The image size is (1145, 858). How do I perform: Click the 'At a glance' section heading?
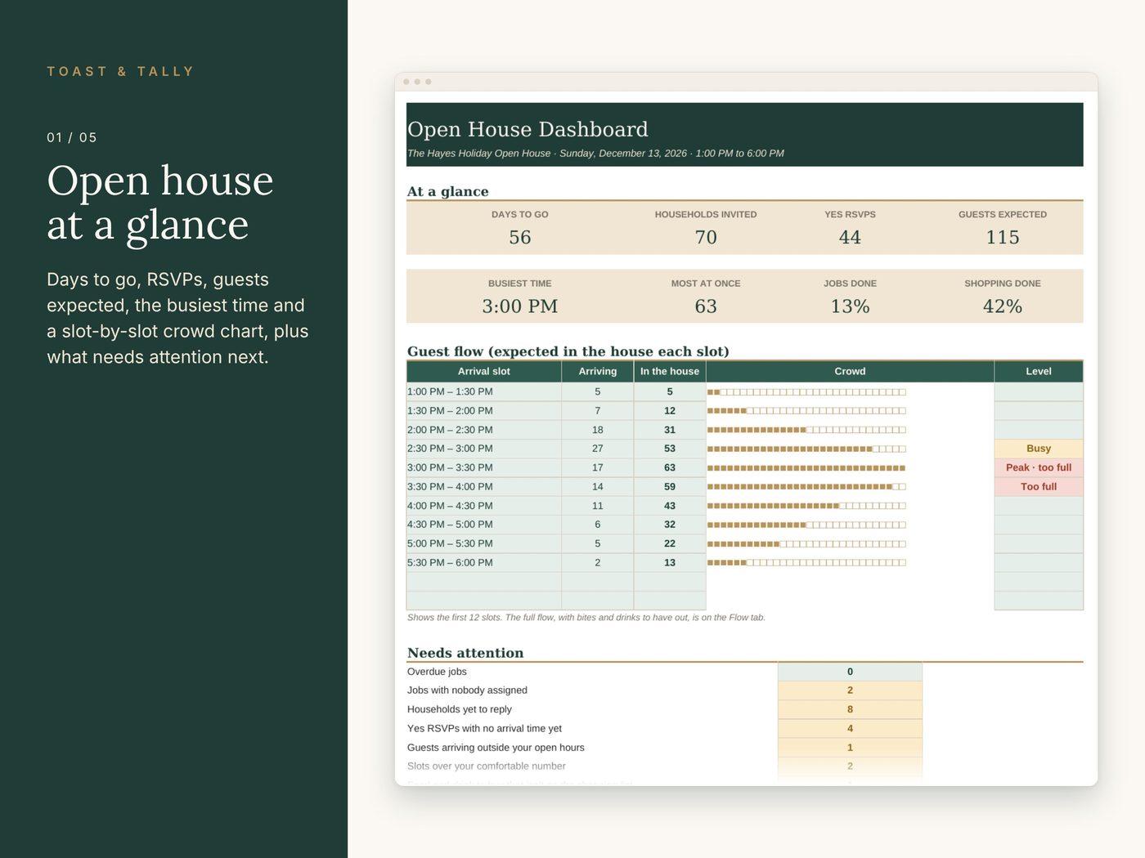coord(448,191)
